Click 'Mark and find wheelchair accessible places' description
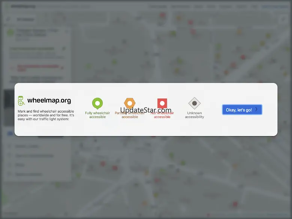The width and height of the screenshot is (292, 219). [x=46, y=115]
